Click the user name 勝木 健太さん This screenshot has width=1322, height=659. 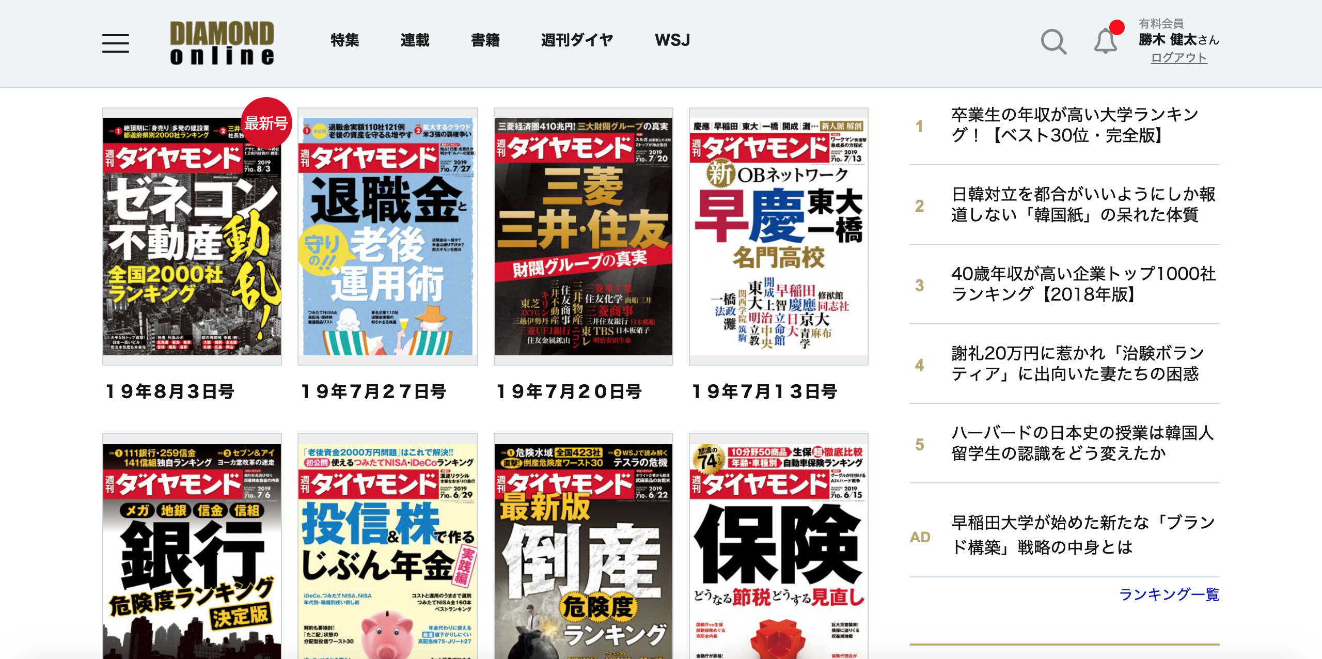[x=1178, y=40]
